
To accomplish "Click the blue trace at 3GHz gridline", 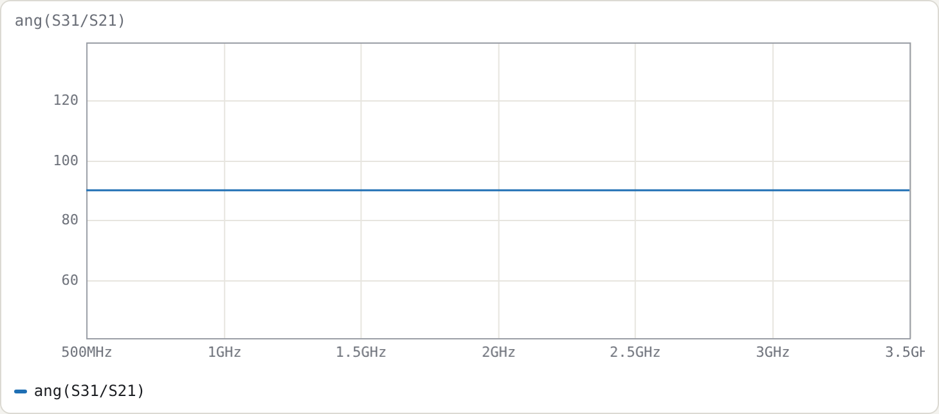I will coord(772,190).
